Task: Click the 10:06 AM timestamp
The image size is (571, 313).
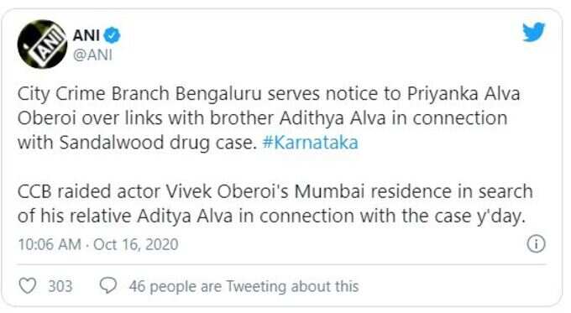Action: click(50, 244)
